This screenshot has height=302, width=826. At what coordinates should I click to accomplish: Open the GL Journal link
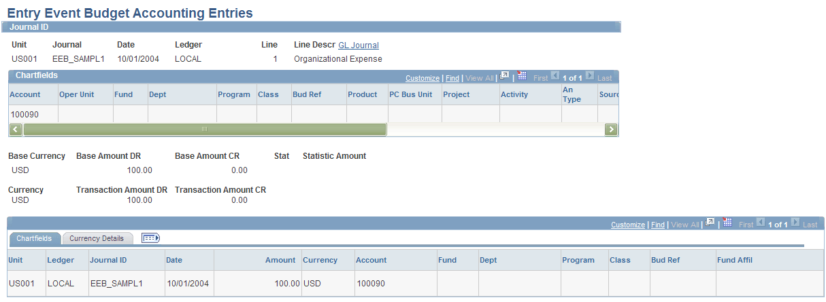[x=359, y=45]
